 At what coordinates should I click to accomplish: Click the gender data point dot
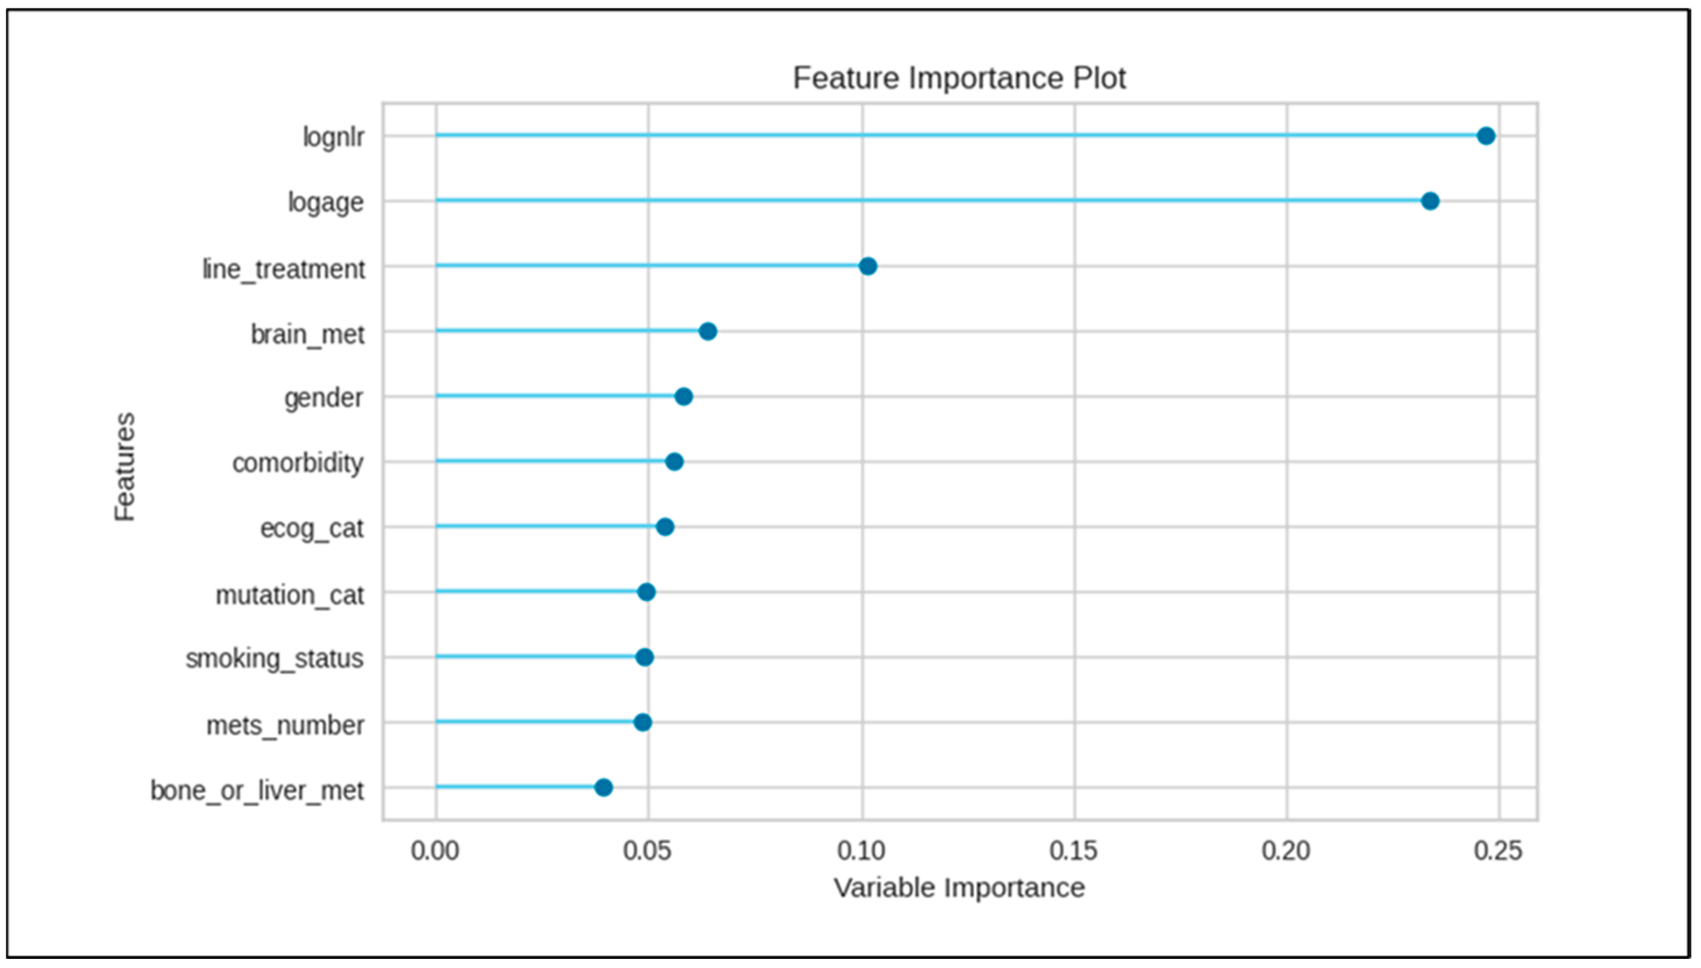[x=683, y=397]
